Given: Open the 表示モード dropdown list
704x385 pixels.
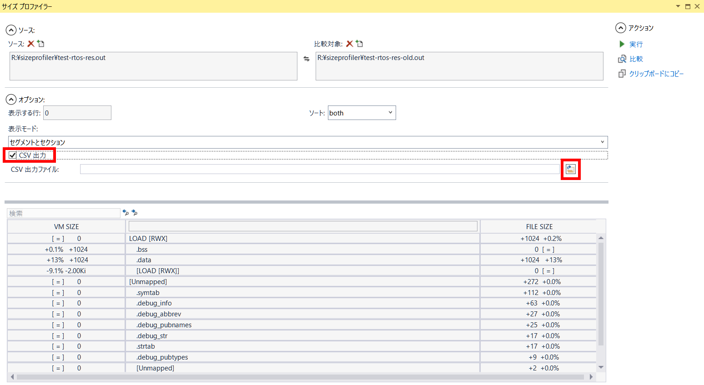Looking at the screenshot, I should 307,142.
